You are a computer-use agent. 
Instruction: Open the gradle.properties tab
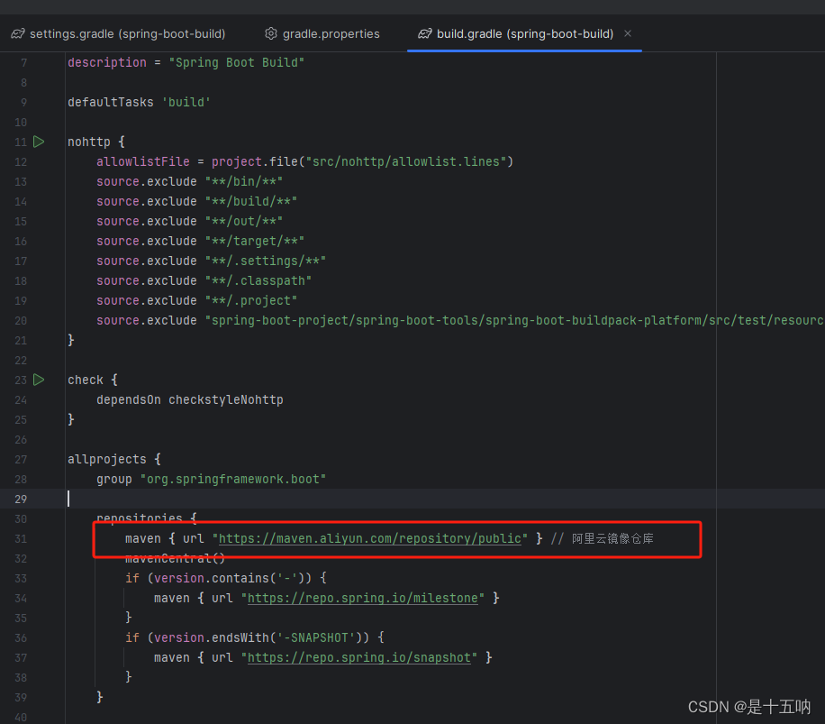[331, 33]
